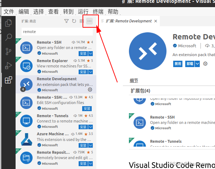This screenshot has height=169, width=215.
Task: Open install options dropdown for Remote - Tunnels
Action: tap(90, 127)
